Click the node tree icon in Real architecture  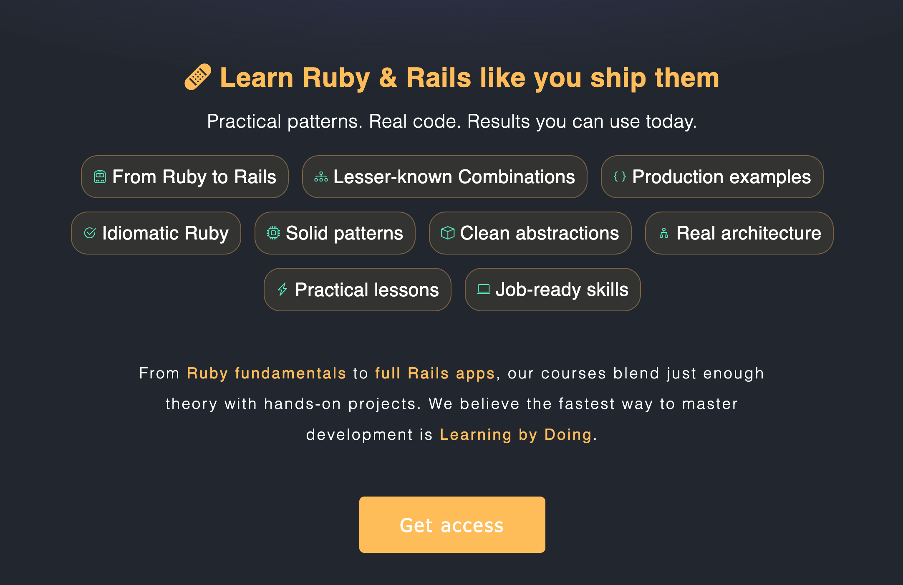click(664, 233)
